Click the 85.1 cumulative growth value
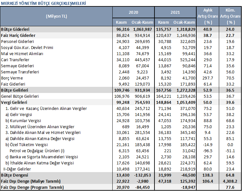 [230, 139]
